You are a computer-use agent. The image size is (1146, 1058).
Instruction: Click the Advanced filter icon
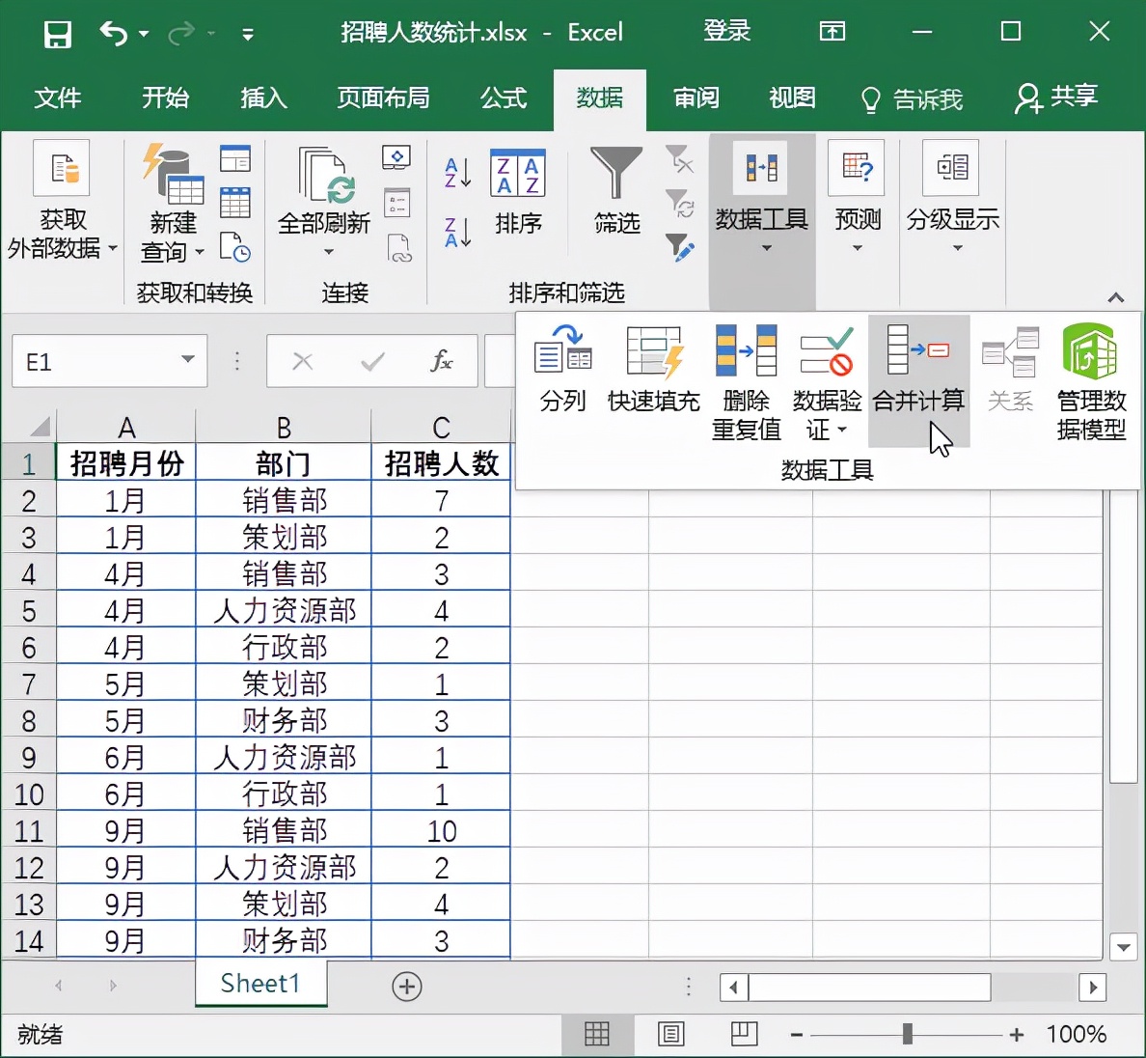pos(680,248)
